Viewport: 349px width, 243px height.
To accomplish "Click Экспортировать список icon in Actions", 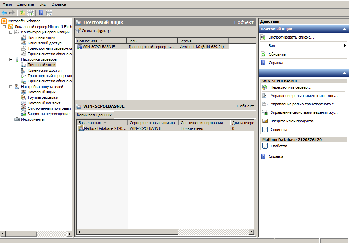I will tap(263, 37).
